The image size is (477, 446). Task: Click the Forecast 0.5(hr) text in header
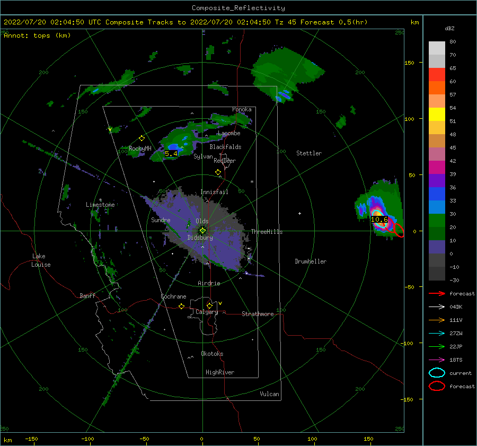[x=334, y=22]
